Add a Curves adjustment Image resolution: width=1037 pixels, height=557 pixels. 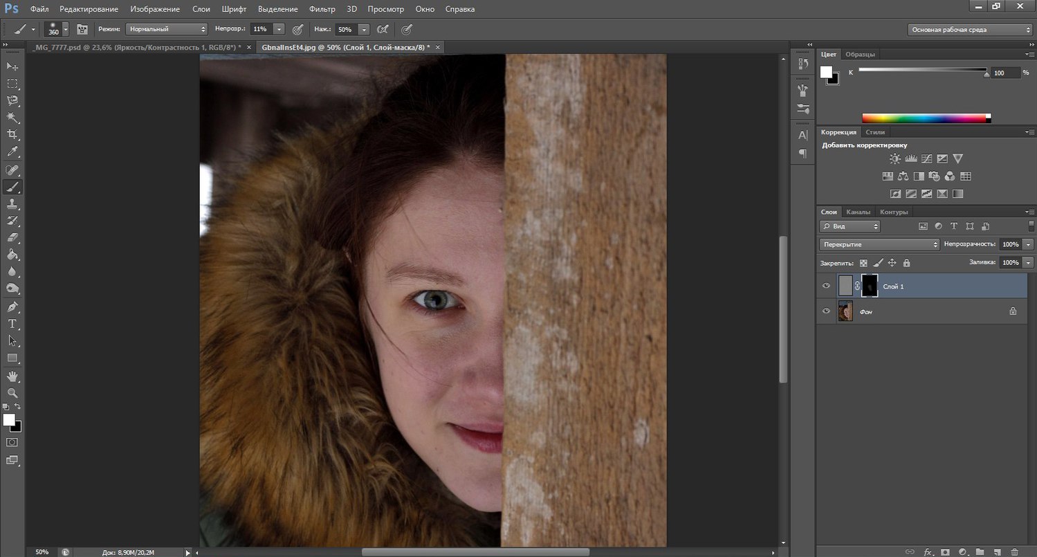point(926,159)
